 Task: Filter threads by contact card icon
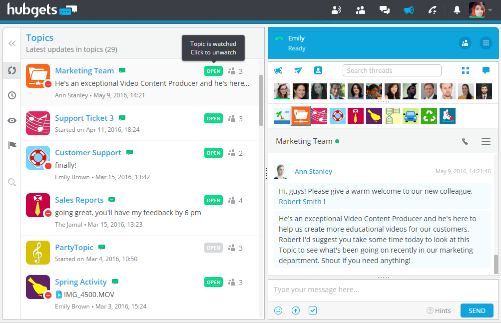click(318, 70)
